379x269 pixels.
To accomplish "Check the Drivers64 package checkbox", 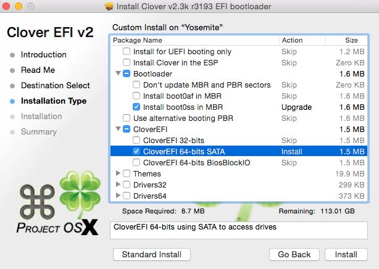I will click(x=127, y=196).
